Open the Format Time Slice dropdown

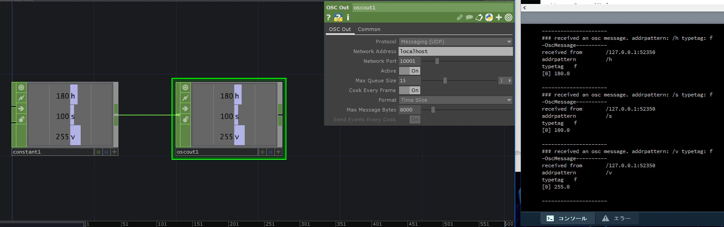tap(456, 100)
